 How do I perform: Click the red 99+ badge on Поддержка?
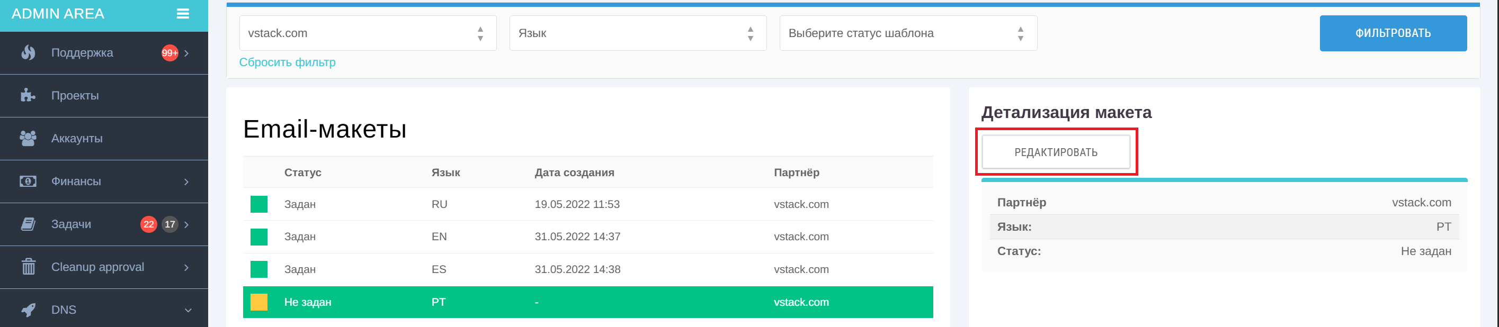(x=169, y=52)
